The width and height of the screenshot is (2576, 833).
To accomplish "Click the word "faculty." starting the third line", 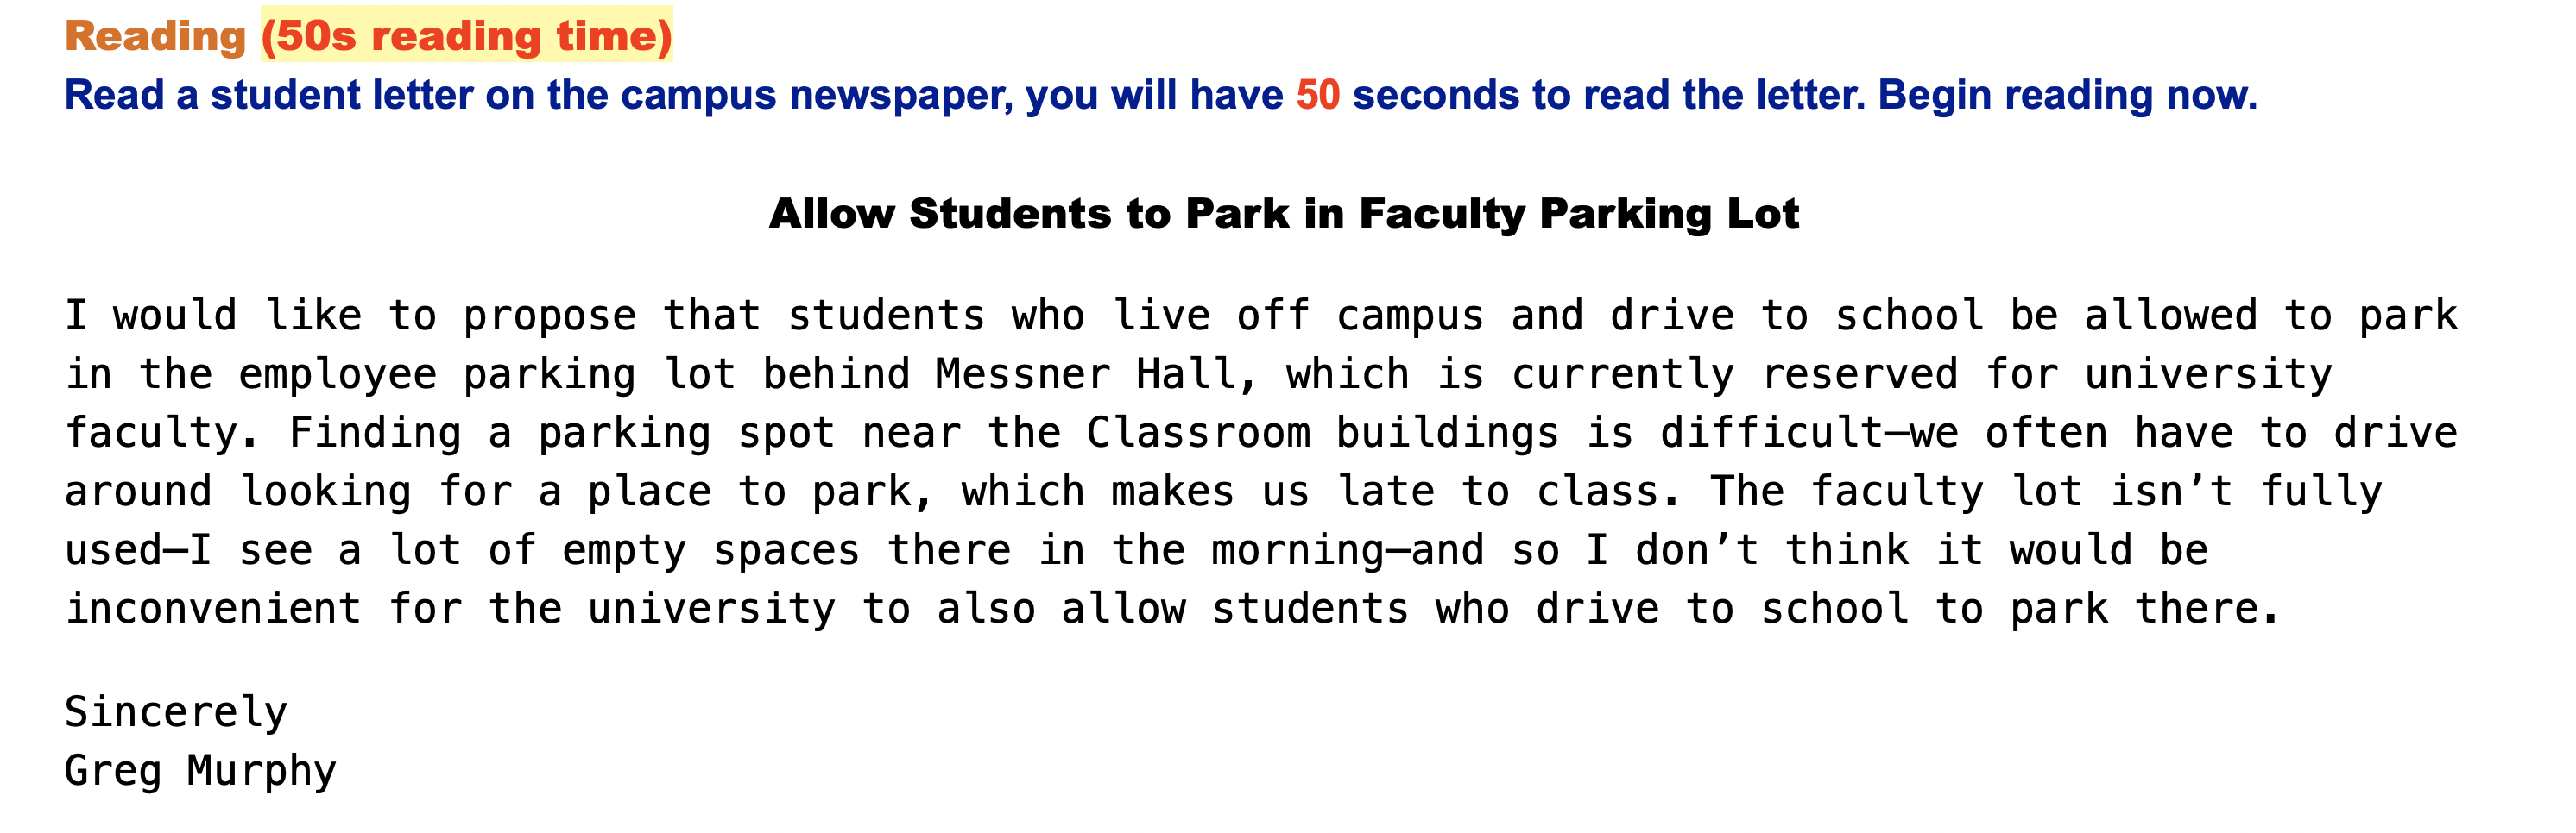I will pyautogui.click(x=163, y=433).
